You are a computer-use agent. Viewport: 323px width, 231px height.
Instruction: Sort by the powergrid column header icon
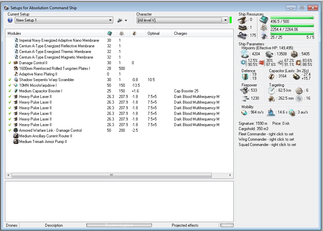click(x=121, y=33)
